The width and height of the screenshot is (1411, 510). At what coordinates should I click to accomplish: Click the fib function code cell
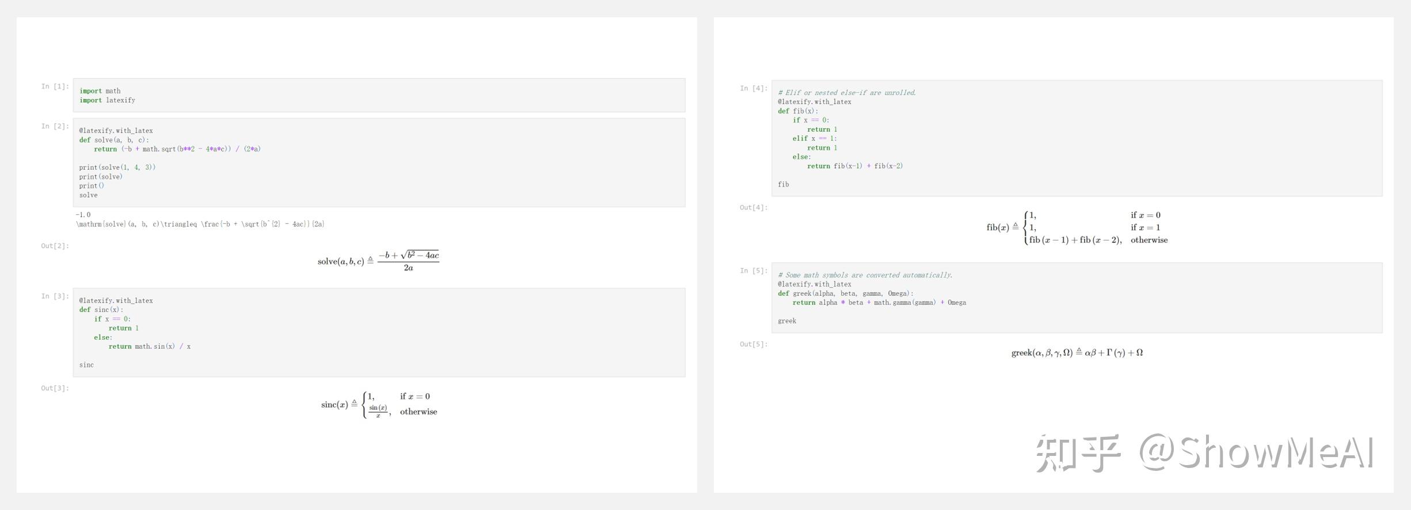[x=1077, y=138]
